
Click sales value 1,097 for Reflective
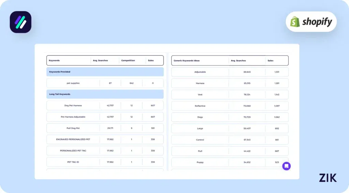(277, 106)
